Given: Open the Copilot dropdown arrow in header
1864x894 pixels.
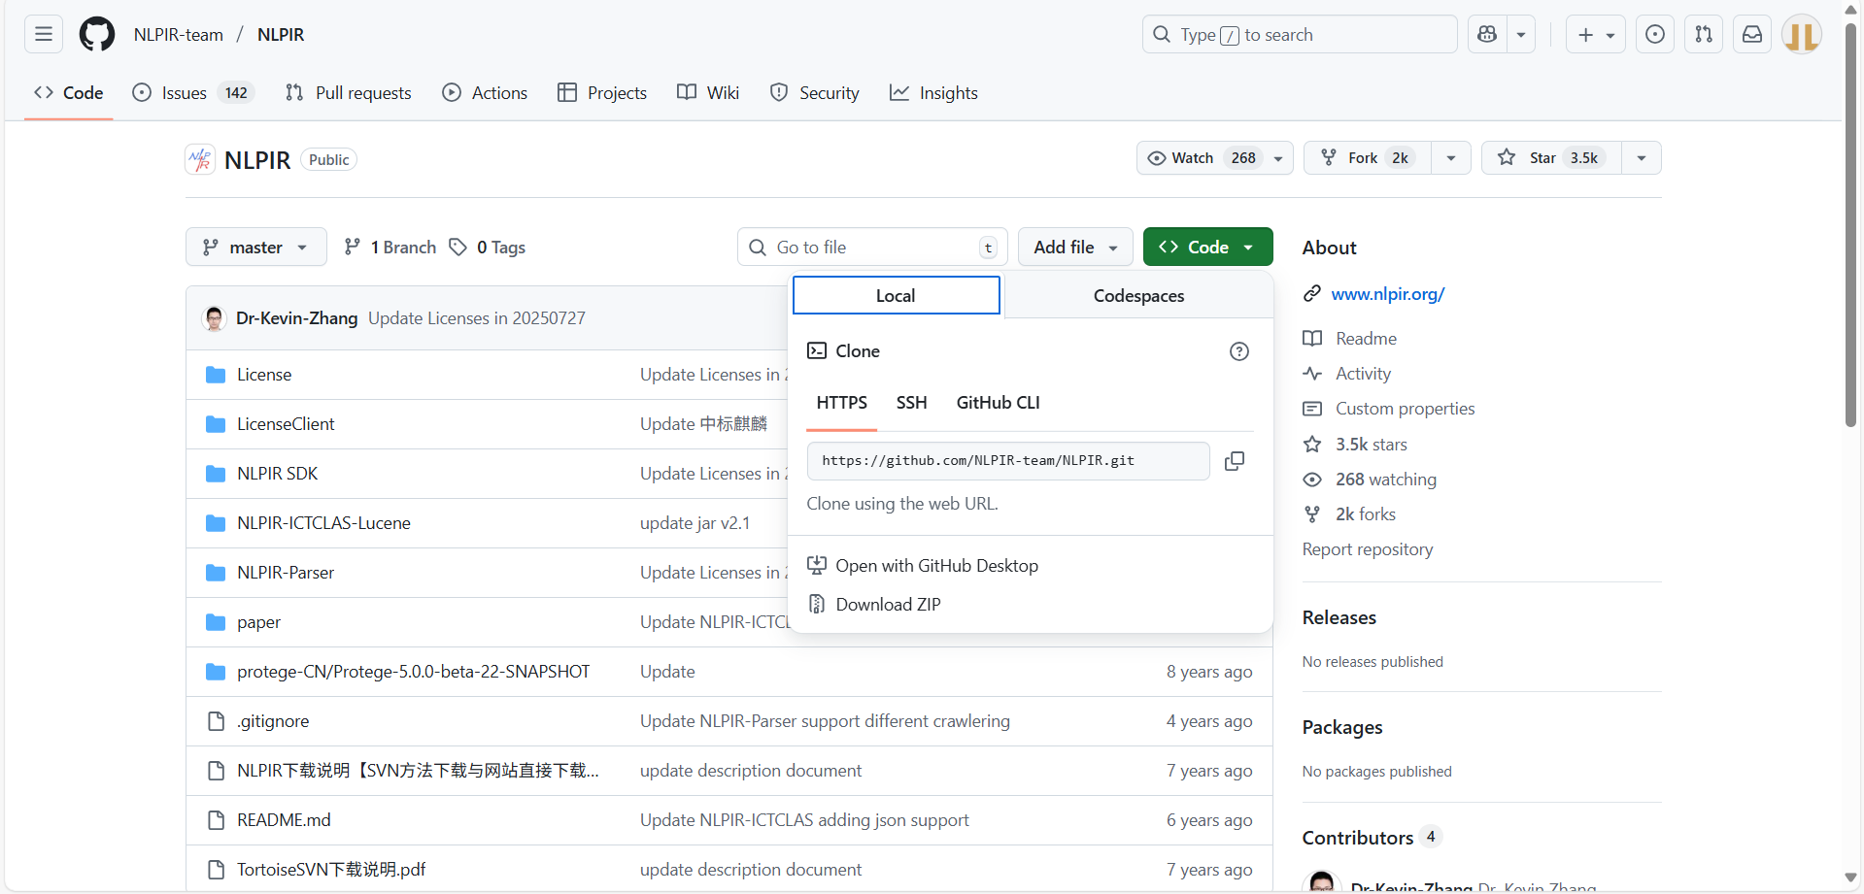Looking at the screenshot, I should point(1521,34).
